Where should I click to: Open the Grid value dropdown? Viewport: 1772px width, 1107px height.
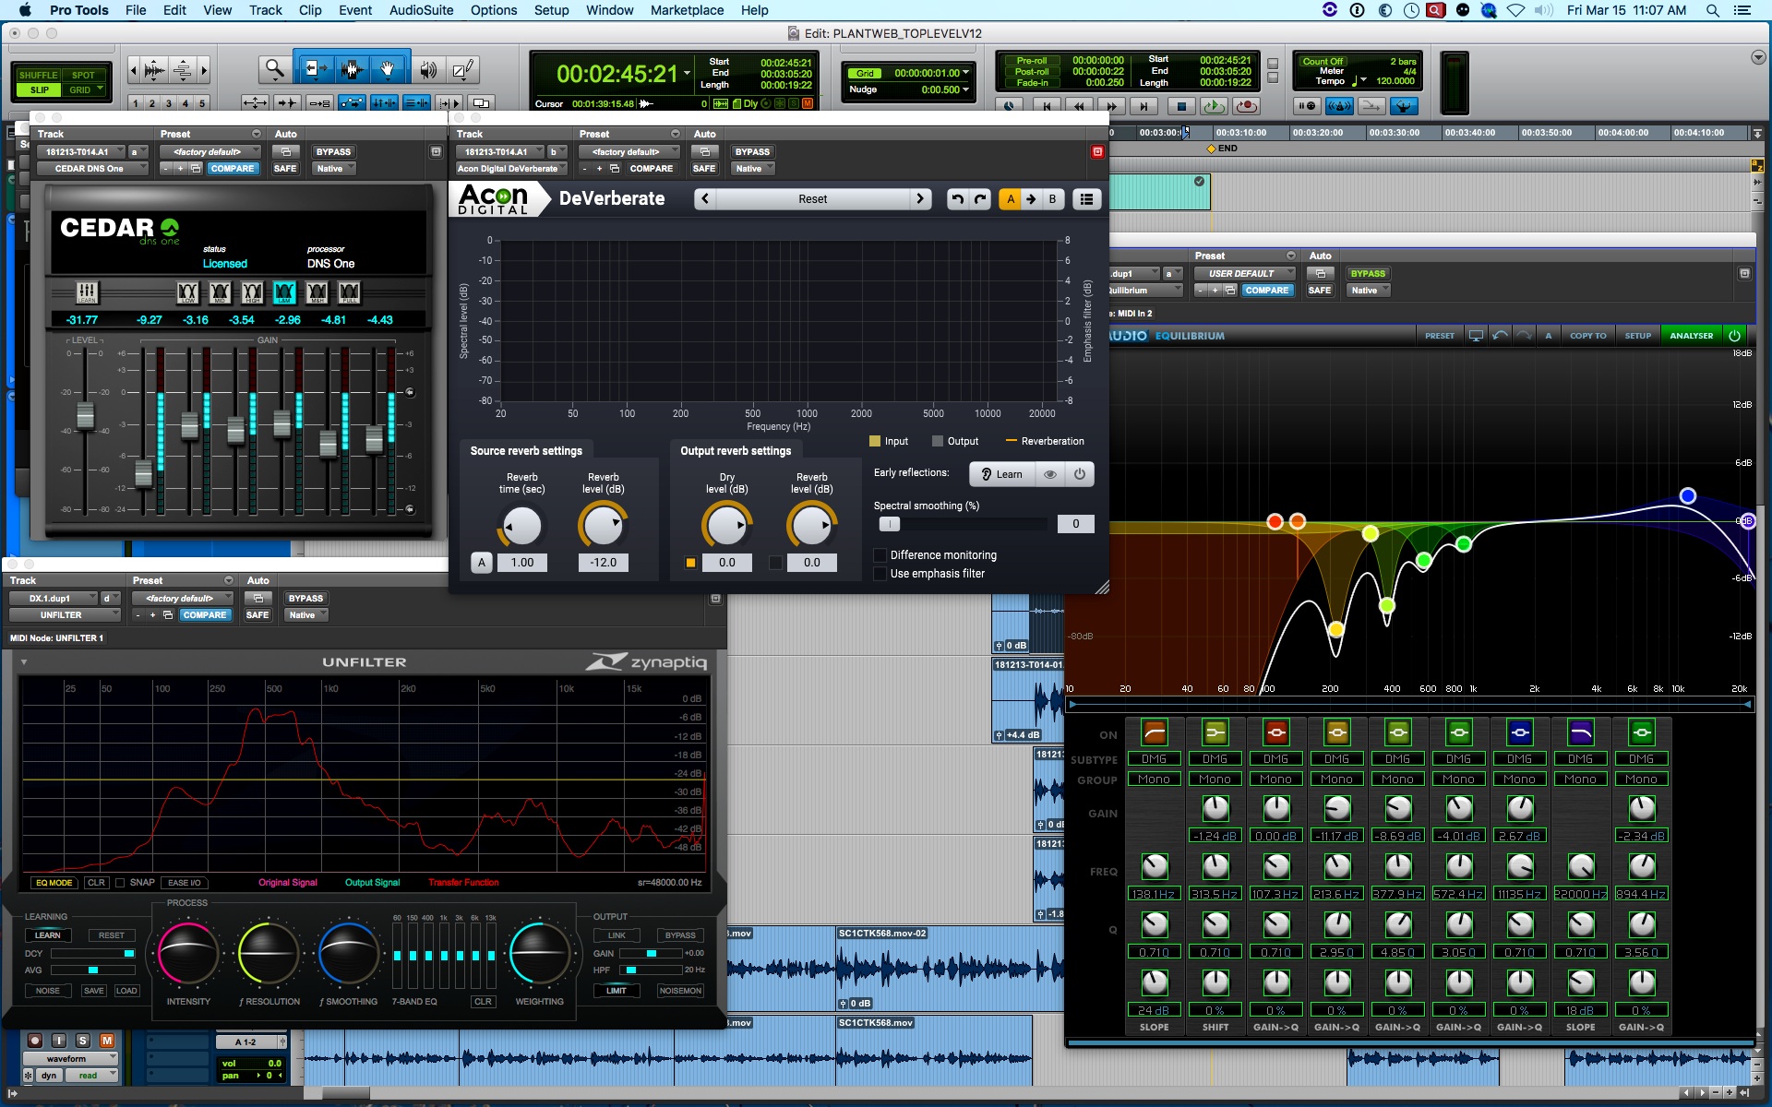click(965, 73)
